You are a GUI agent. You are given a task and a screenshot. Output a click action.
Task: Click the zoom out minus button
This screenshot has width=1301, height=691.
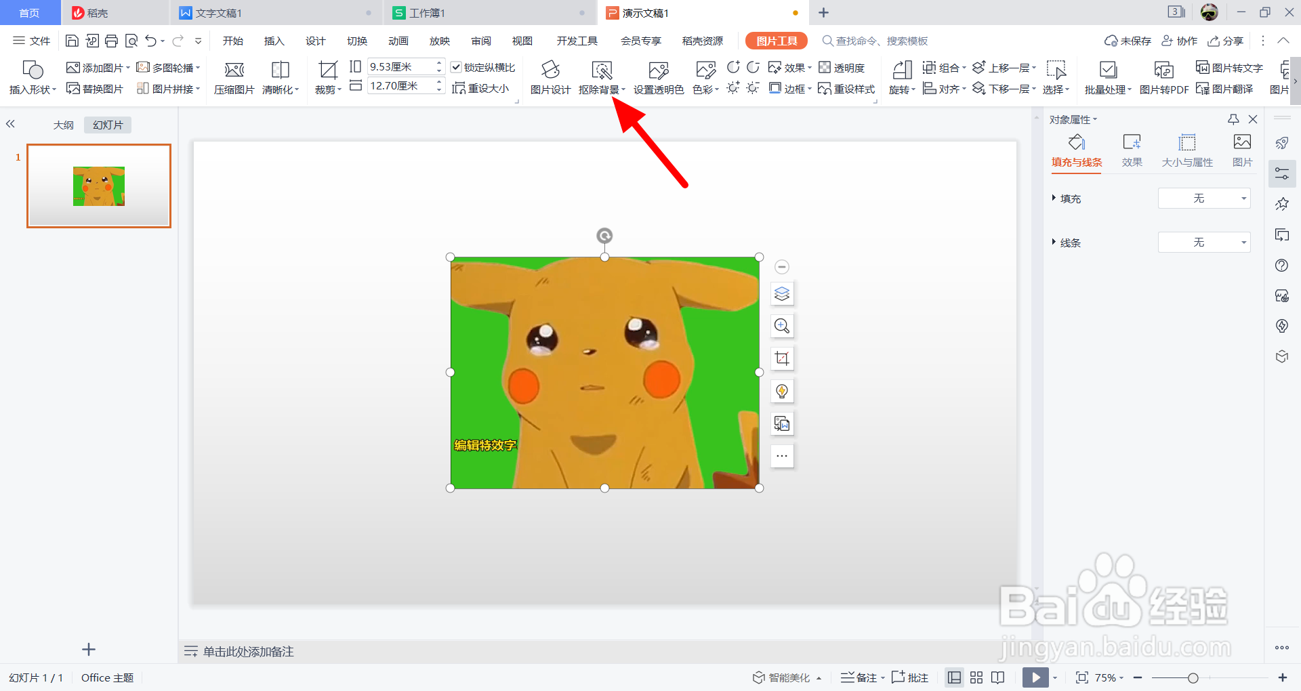point(1138,677)
